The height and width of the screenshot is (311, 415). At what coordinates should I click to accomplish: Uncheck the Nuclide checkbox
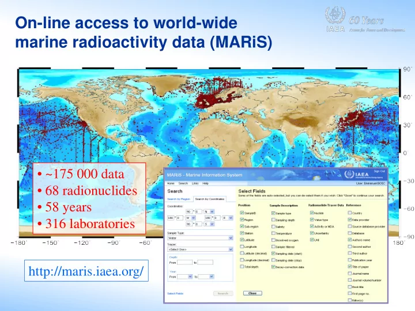click(312, 213)
